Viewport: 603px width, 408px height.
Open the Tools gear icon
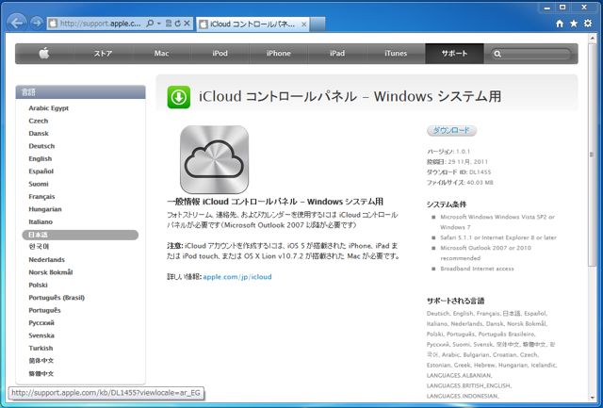[x=588, y=24]
